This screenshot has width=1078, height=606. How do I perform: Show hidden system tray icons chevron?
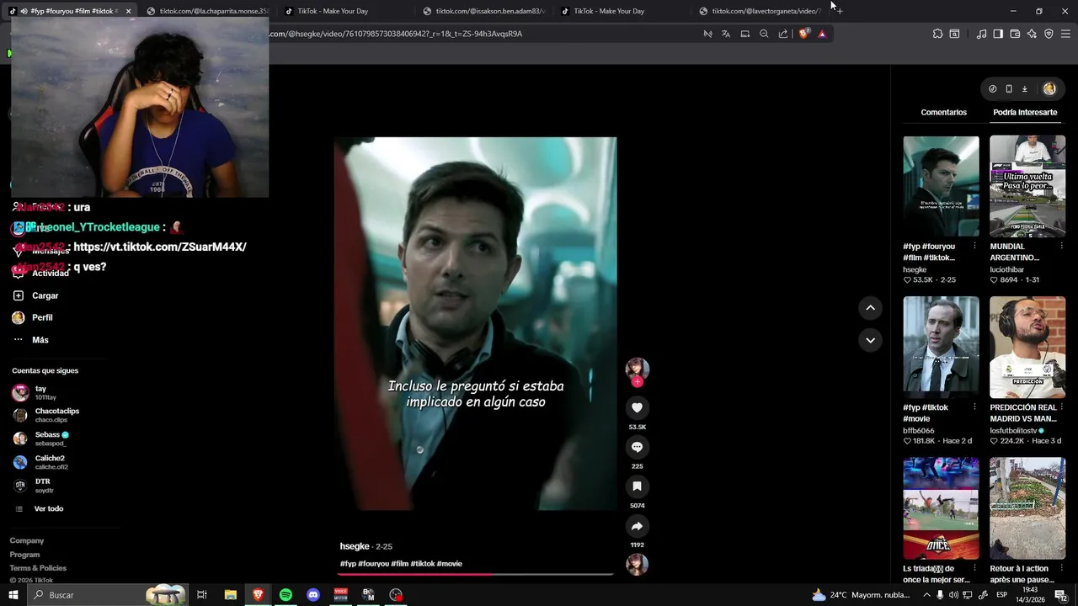(x=927, y=595)
